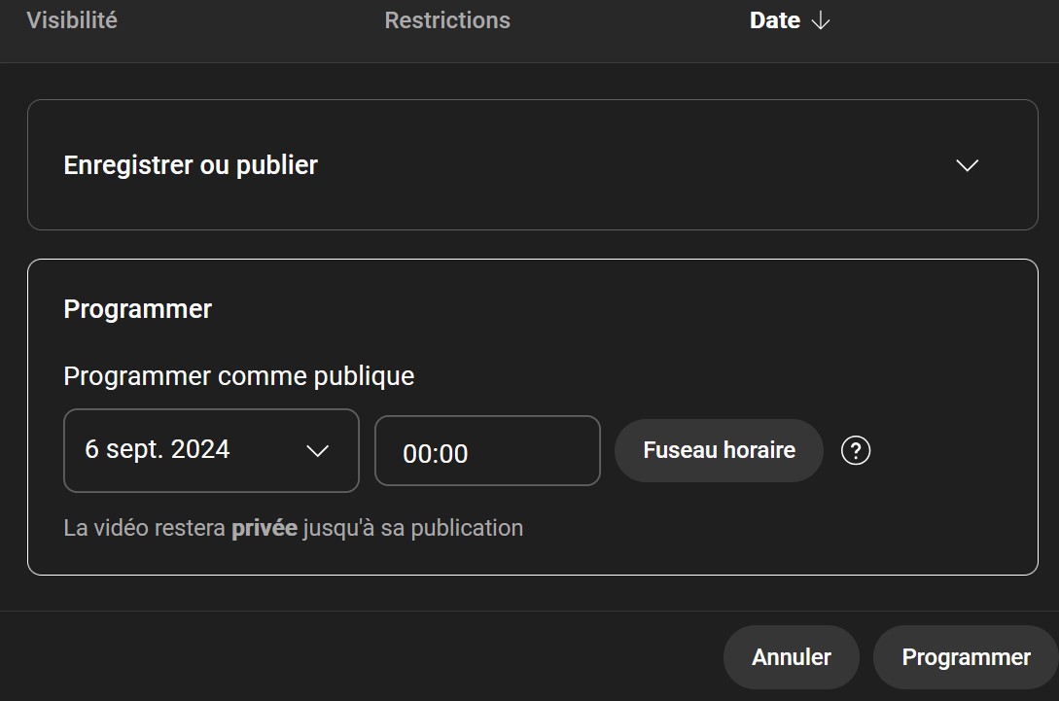Sort by the Visibilité column header

click(72, 20)
